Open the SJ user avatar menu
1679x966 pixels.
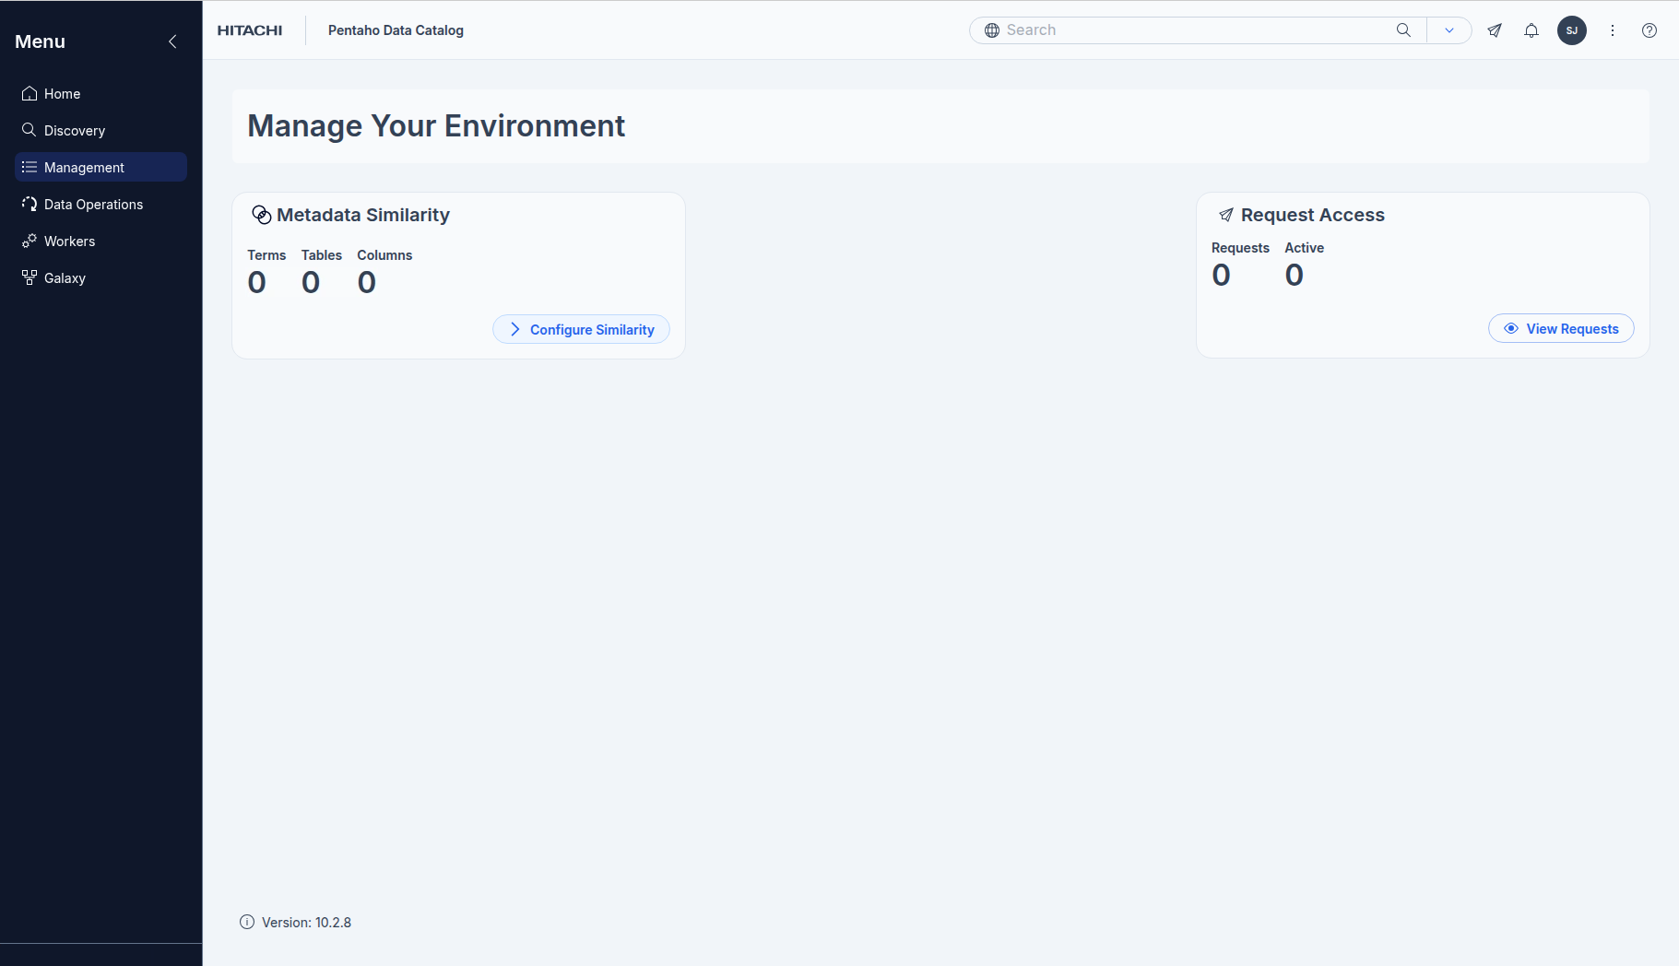tap(1572, 30)
